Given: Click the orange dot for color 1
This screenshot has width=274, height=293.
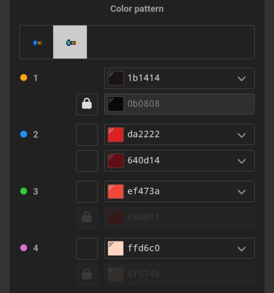Looking at the screenshot, I should pyautogui.click(x=24, y=78).
